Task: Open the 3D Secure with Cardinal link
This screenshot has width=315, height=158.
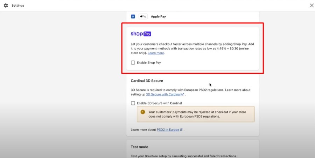Action: (163, 94)
